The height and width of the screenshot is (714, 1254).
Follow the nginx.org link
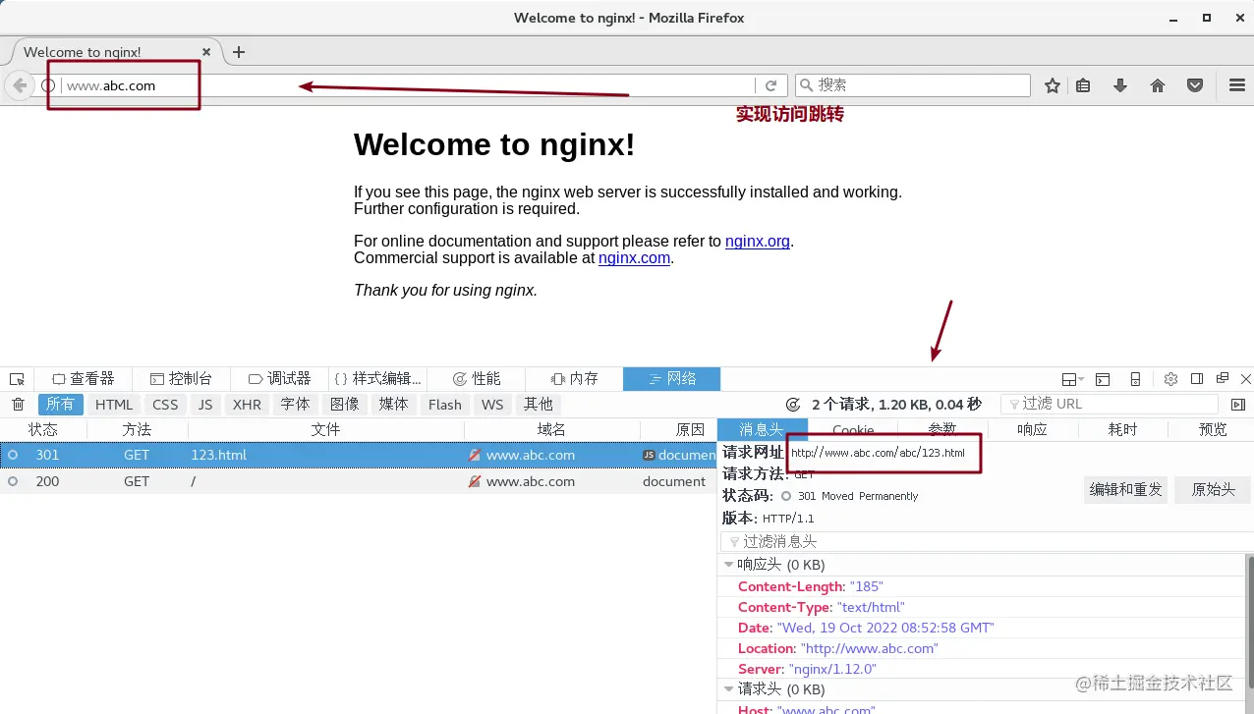point(758,242)
